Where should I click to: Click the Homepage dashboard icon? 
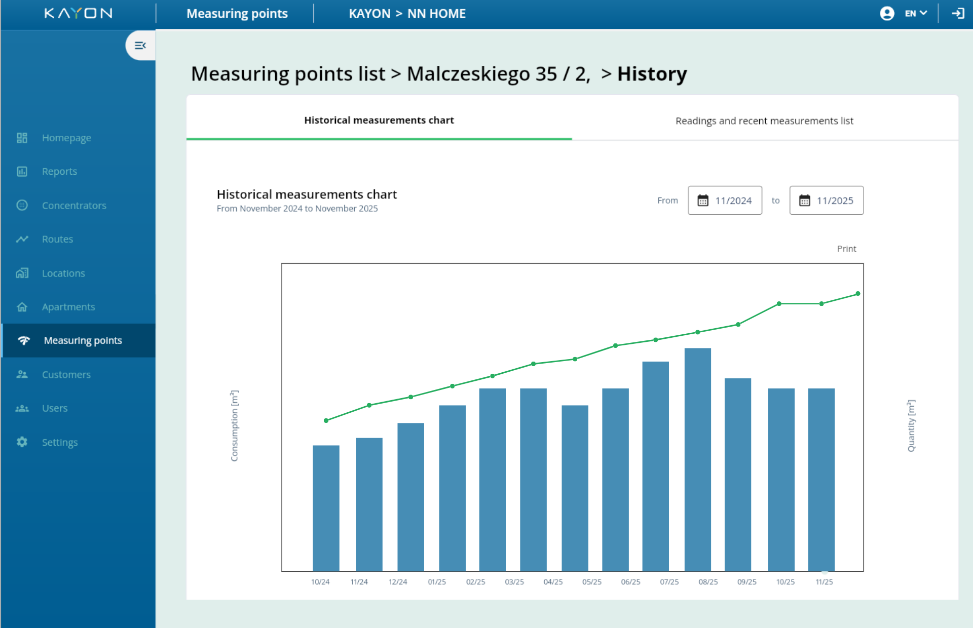click(x=22, y=138)
